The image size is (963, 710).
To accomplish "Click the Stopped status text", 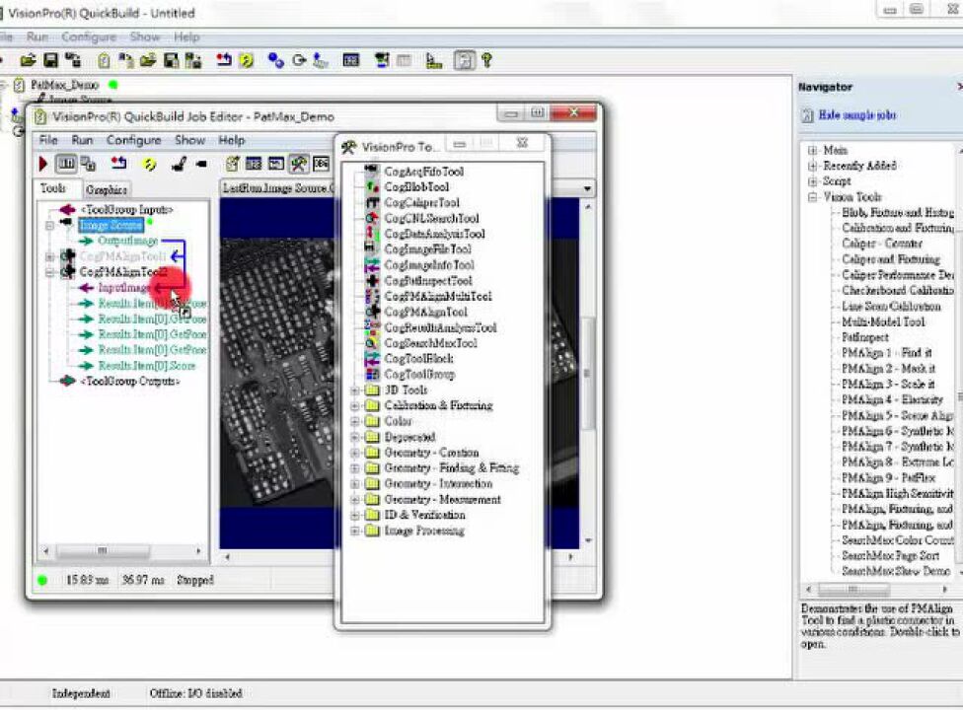I will point(195,580).
